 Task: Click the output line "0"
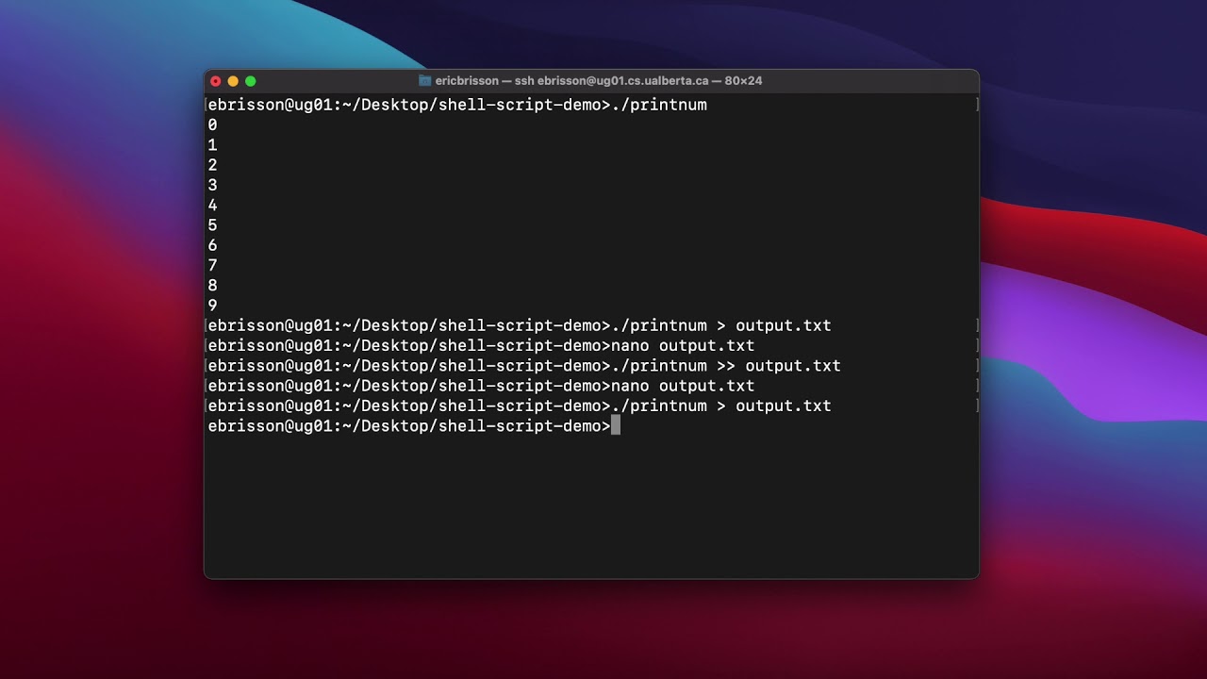[x=212, y=125]
